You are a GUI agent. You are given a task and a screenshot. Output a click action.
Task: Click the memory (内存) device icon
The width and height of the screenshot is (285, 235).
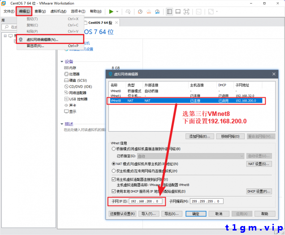click(x=66, y=68)
